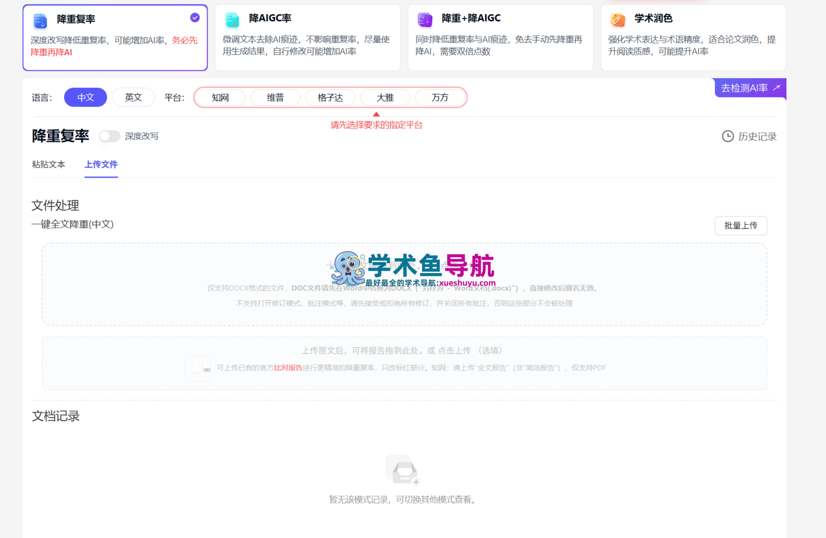Screen dimensions: 826x538
Task: Toggle the 深度改写 switch
Action: (109, 137)
